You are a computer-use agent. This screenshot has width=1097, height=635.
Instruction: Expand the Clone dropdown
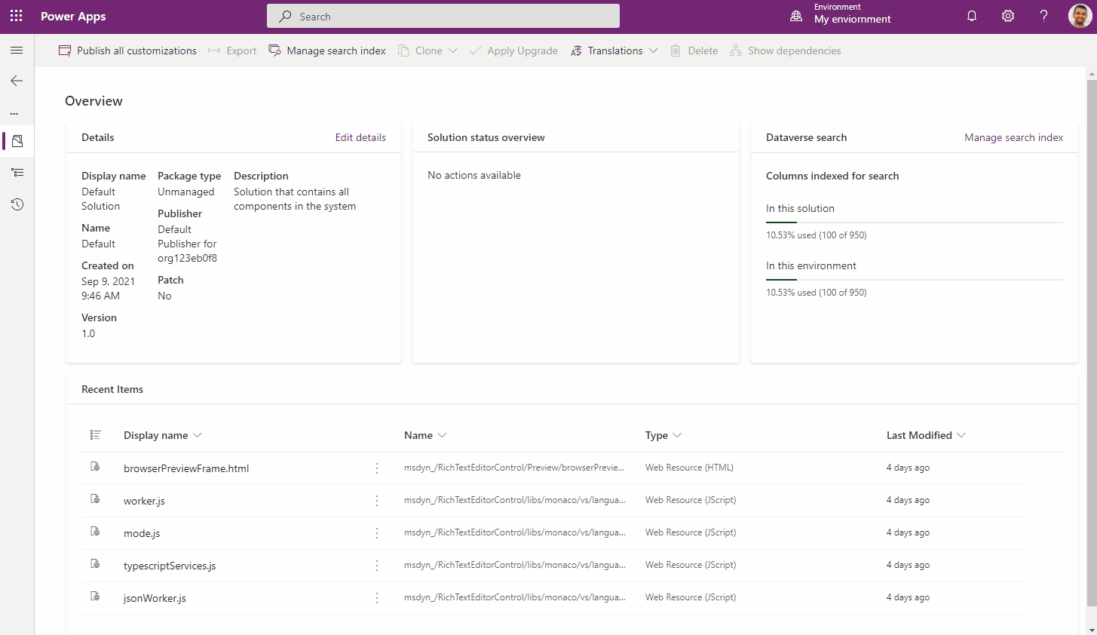point(452,51)
